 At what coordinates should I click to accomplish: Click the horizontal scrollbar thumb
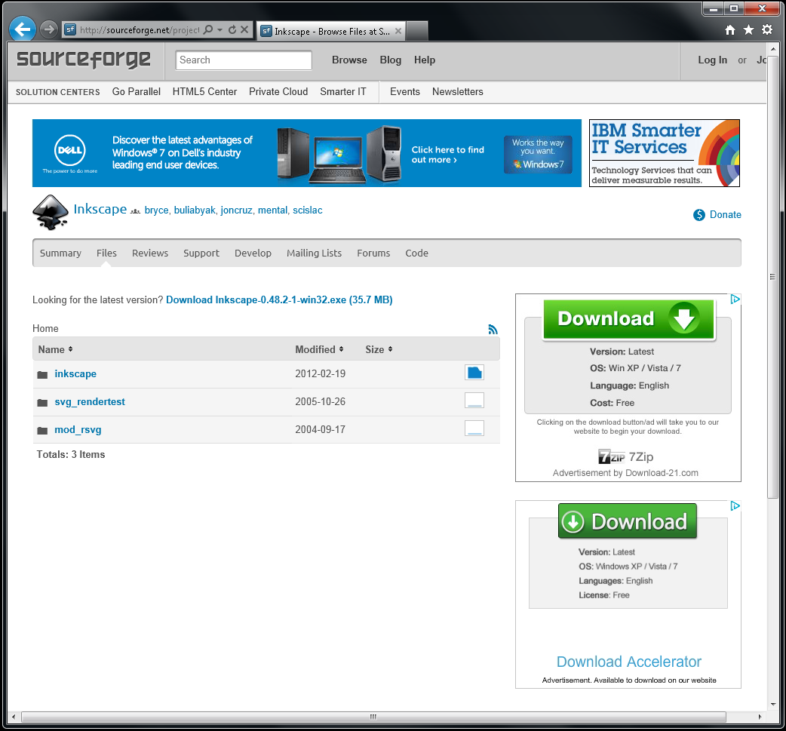tap(373, 717)
